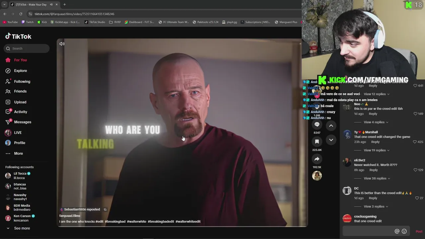Open the emoji picker in comment box
This screenshot has height=239, width=425.
(x=404, y=231)
